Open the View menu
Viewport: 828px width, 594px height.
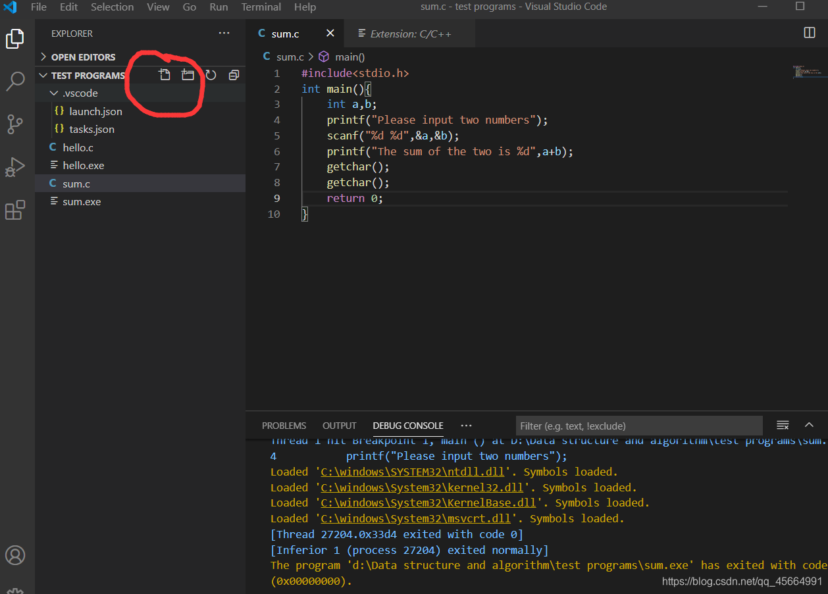click(x=158, y=7)
